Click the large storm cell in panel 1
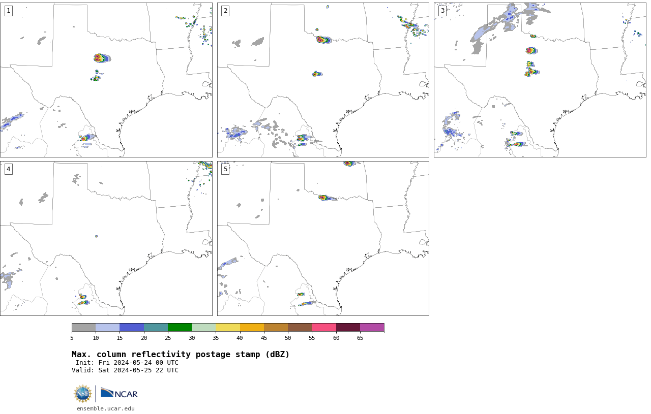This screenshot has height=414, width=651. click(101, 58)
